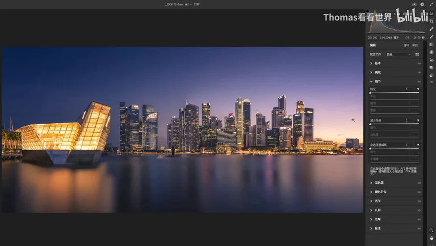
Task: Expand the 颜色分级 panel
Action: coord(371,192)
